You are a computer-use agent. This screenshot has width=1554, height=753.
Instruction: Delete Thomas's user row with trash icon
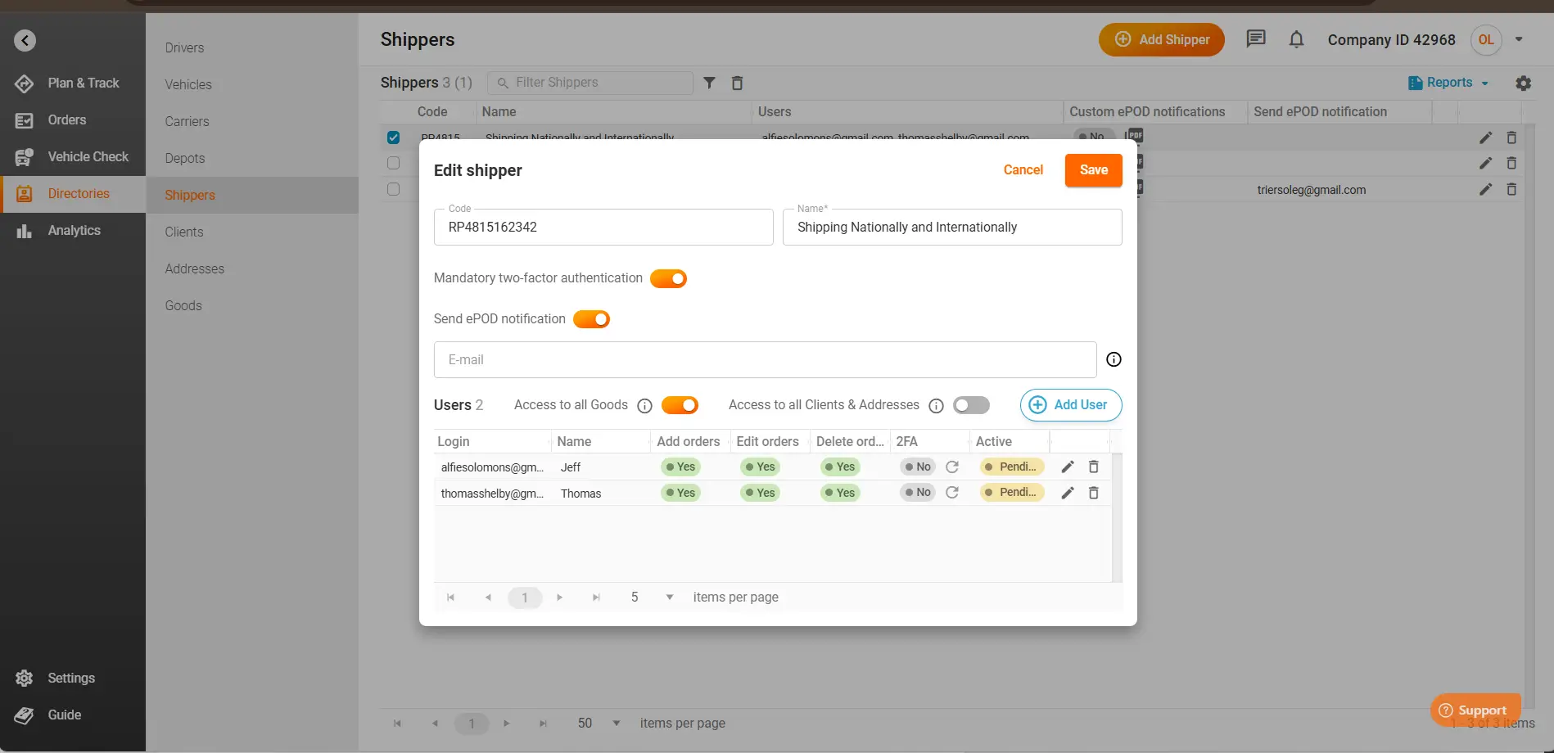click(x=1093, y=493)
